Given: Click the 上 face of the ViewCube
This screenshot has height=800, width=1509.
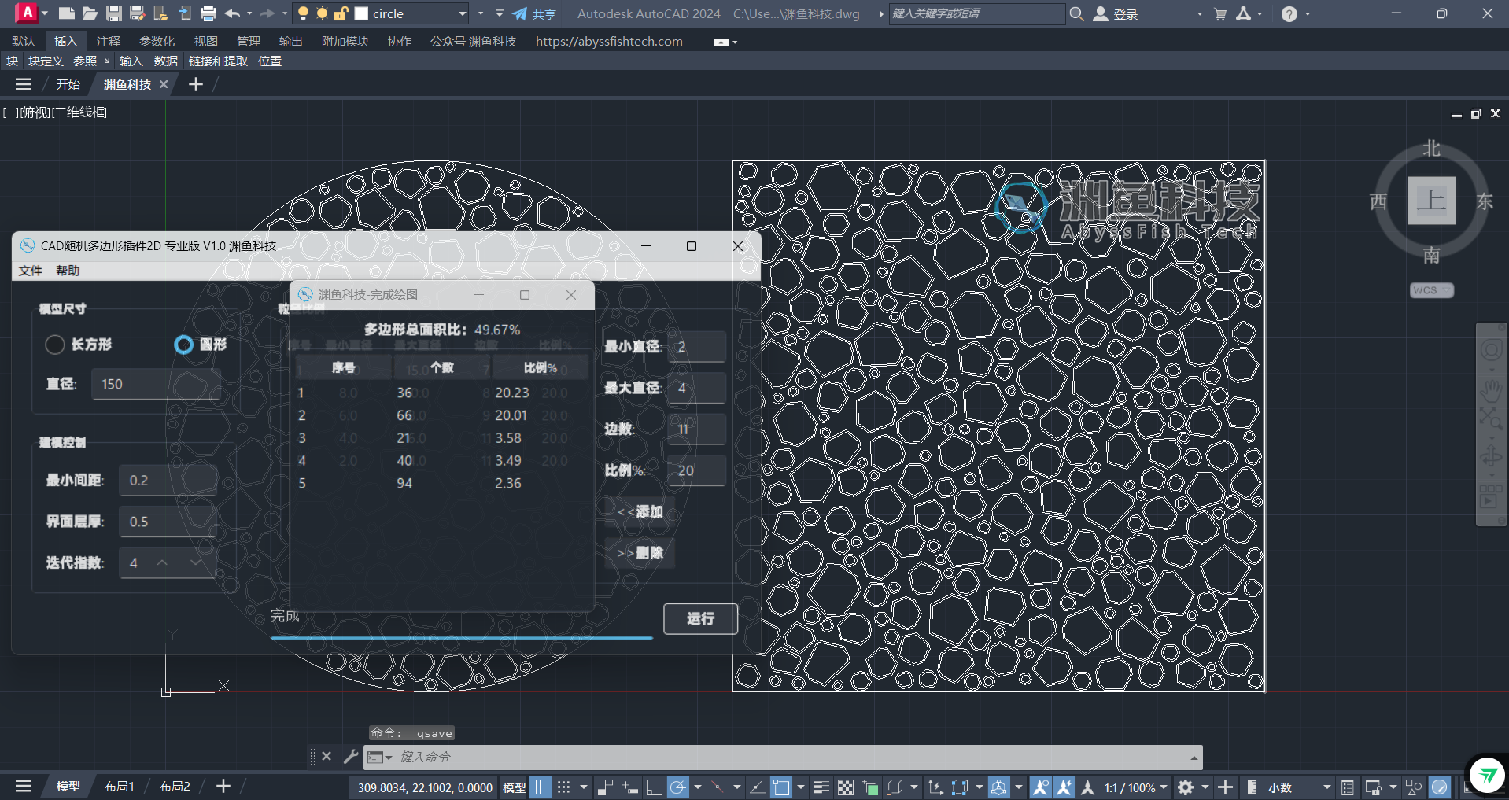Looking at the screenshot, I should click(1431, 201).
